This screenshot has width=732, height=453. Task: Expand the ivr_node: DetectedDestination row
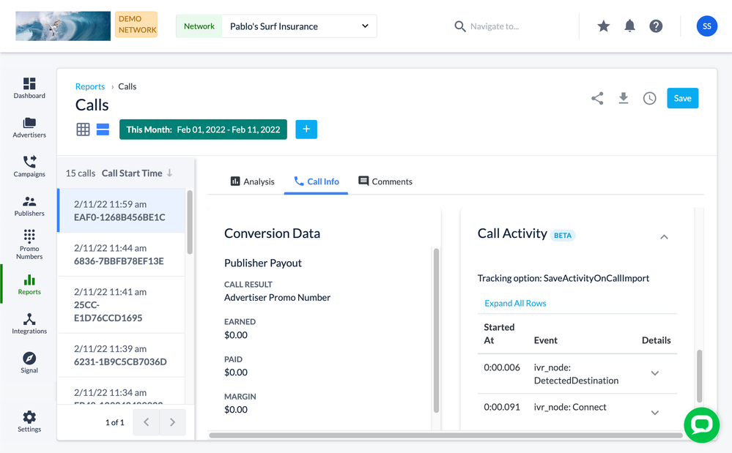pyautogui.click(x=655, y=373)
